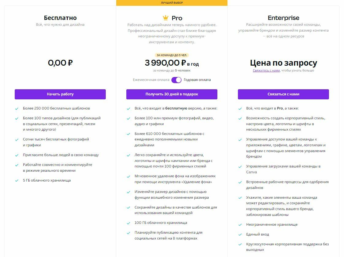Click the Бесплатно plan heading
344x257 pixels.
click(x=60, y=18)
